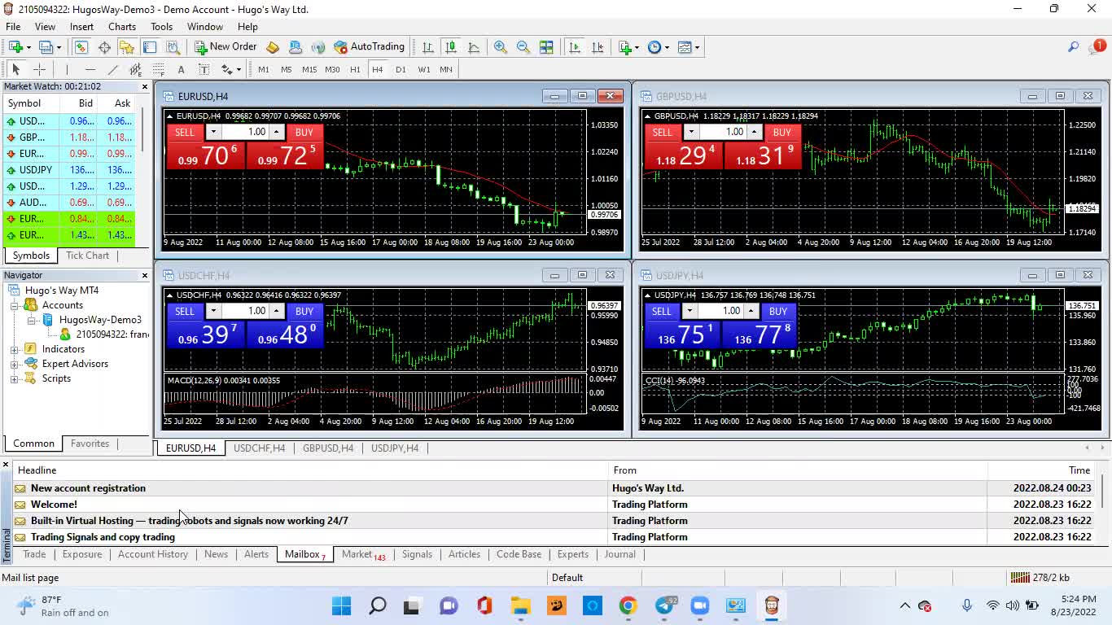Switch chart to Bar Chart icon
Image resolution: width=1112 pixels, height=625 pixels.
tap(427, 47)
